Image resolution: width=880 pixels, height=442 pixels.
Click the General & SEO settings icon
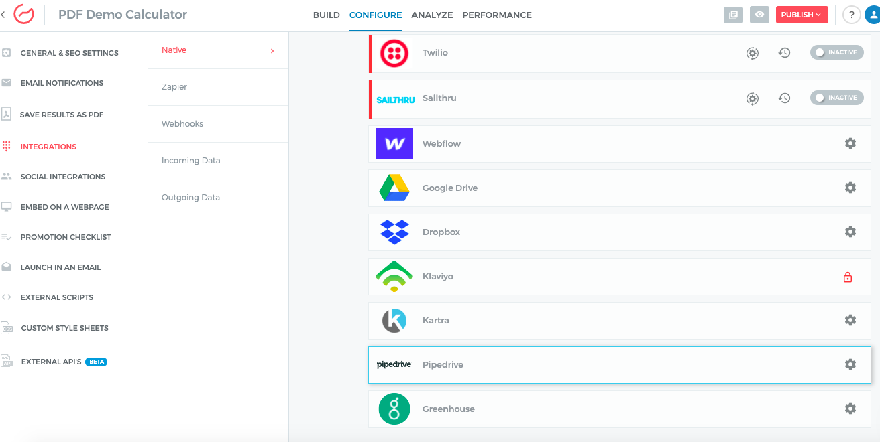6,52
